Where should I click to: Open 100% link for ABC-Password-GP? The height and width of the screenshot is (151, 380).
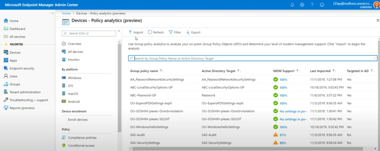pyautogui.click(x=283, y=95)
